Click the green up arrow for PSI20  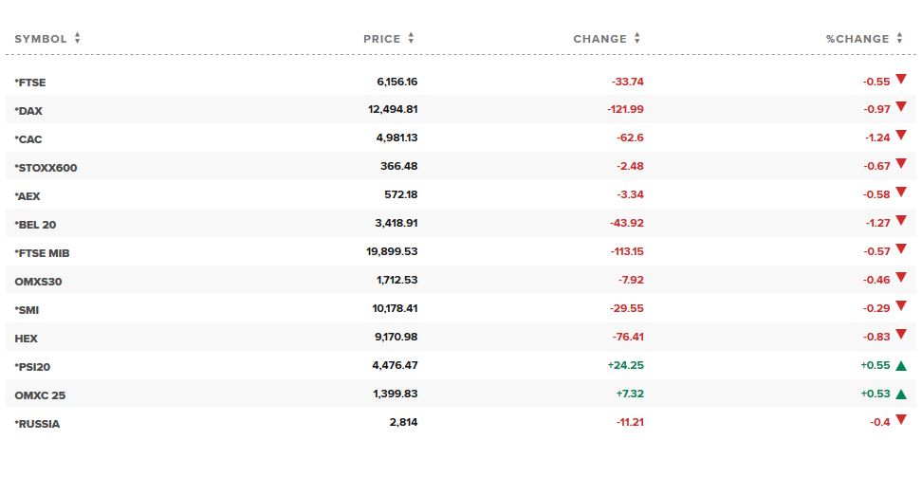pyautogui.click(x=901, y=366)
